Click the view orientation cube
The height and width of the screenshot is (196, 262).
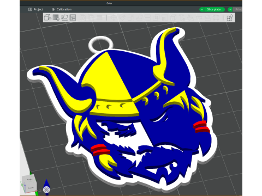(x=29, y=183)
